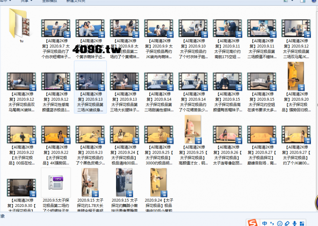Screen dimensions: 318x226
Task: Click the Sogou input method logo
Action: 252,223
